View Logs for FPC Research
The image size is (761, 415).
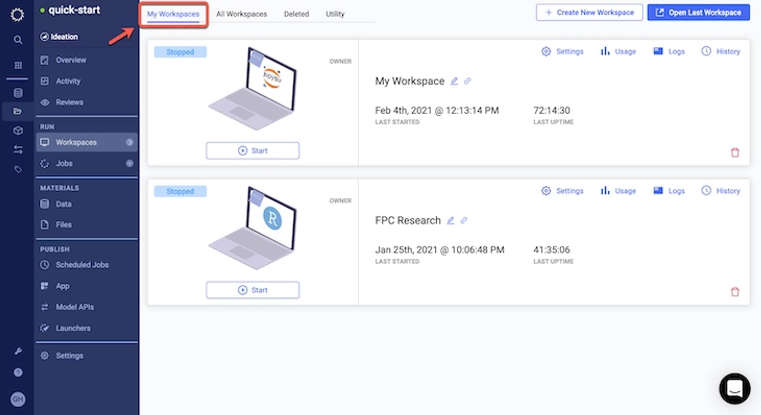669,191
